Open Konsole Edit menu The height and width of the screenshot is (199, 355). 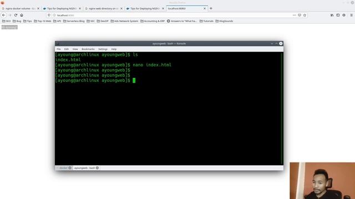[67, 49]
